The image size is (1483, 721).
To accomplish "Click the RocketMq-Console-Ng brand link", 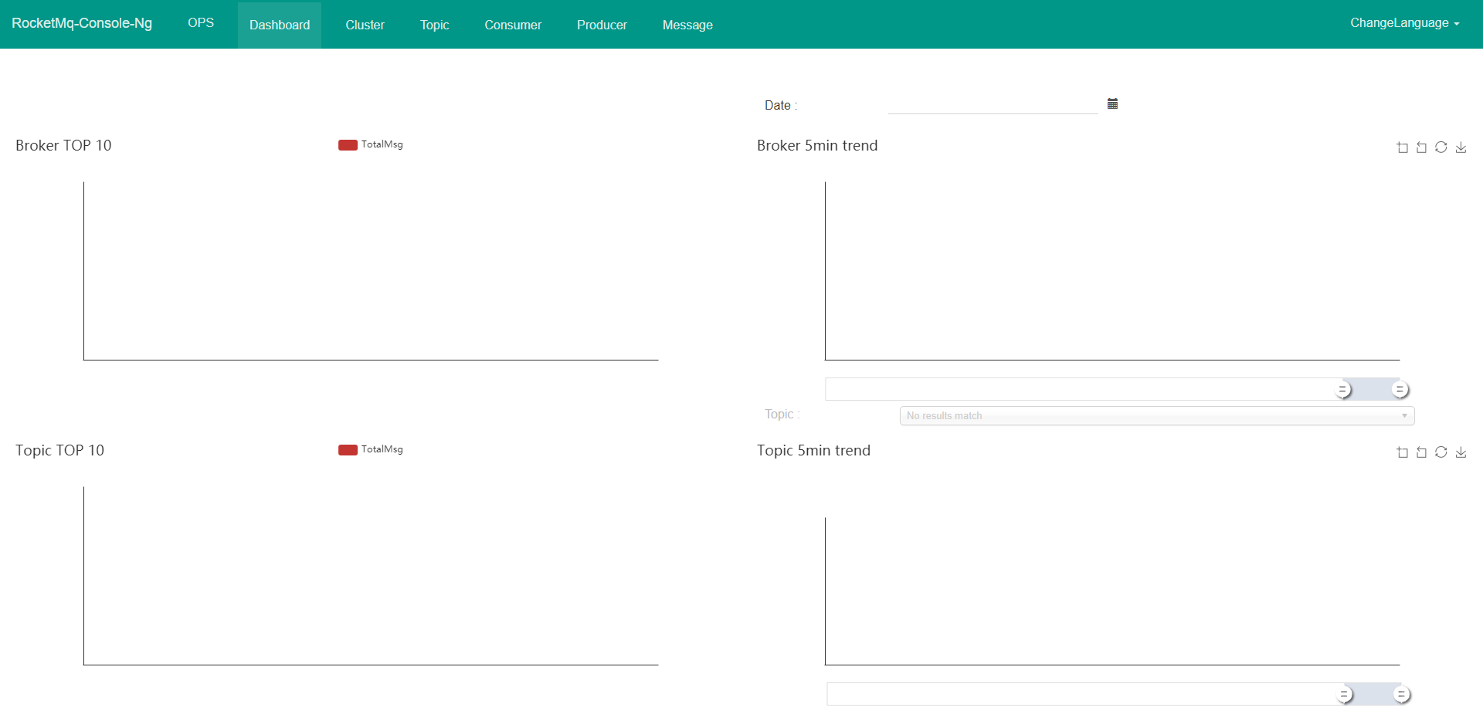I will [x=82, y=23].
